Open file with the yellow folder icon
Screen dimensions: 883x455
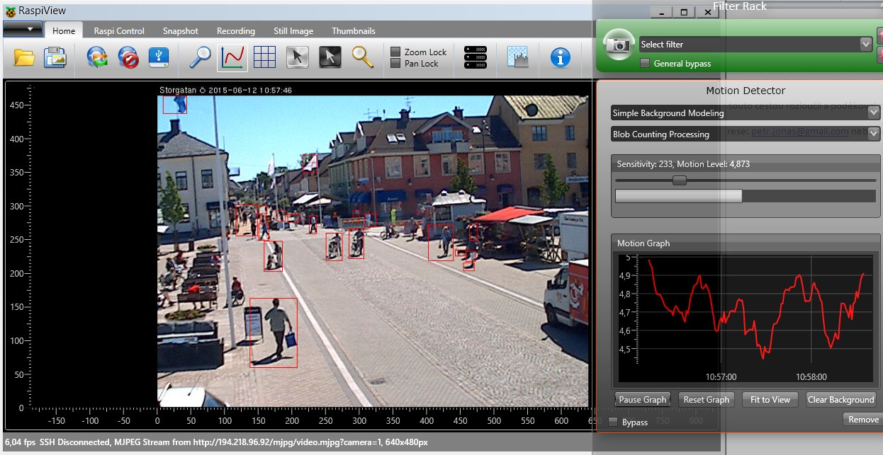(24, 57)
